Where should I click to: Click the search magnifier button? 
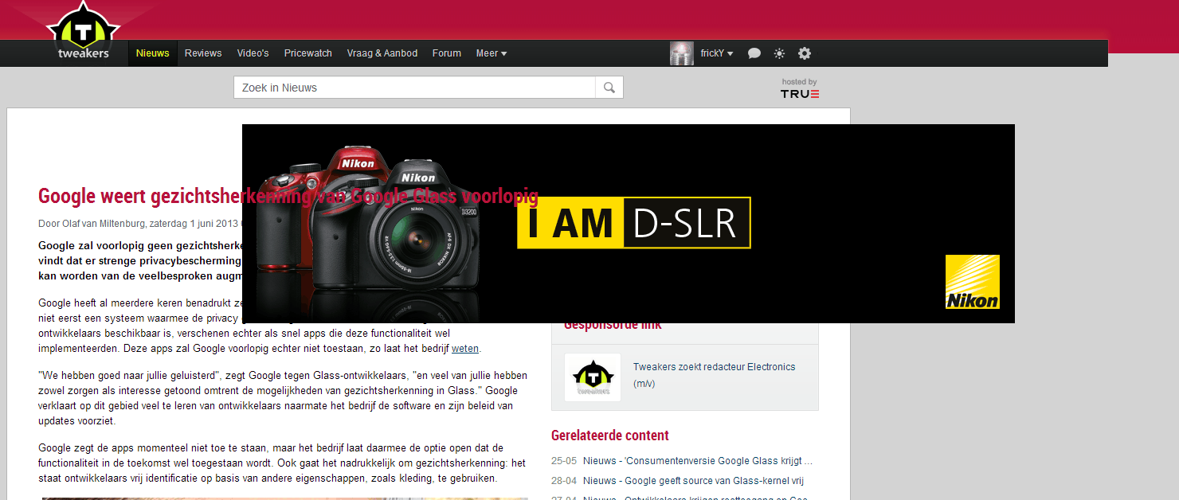pyautogui.click(x=609, y=88)
